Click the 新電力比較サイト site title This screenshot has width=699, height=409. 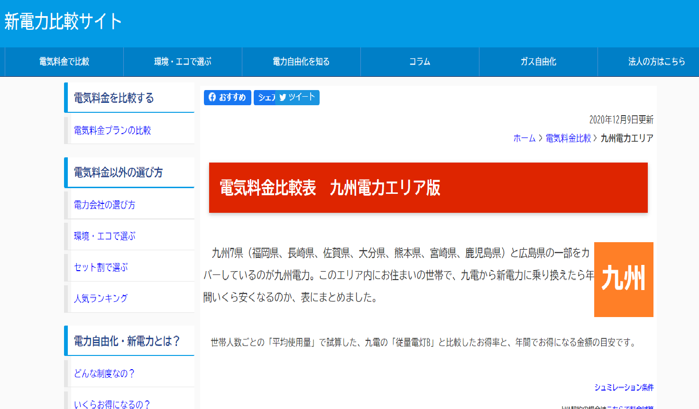63,21
